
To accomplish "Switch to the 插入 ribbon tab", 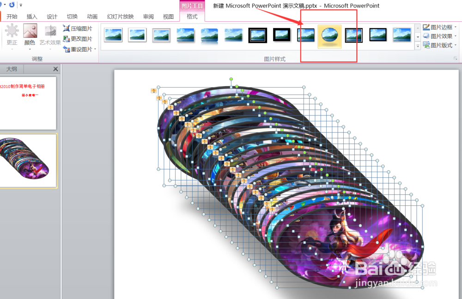I will point(32,17).
